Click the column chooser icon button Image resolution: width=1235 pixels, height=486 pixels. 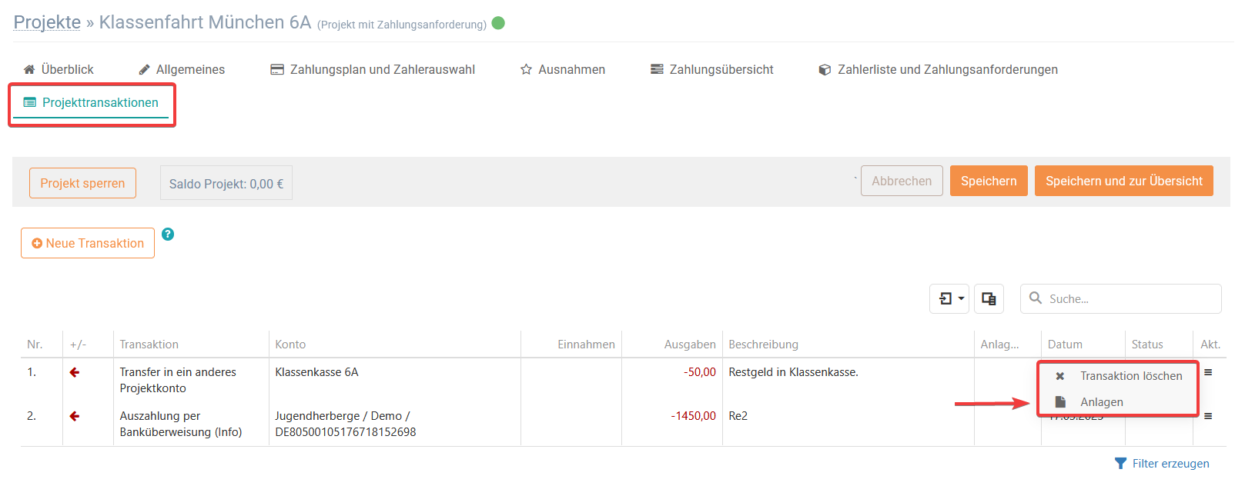click(989, 298)
